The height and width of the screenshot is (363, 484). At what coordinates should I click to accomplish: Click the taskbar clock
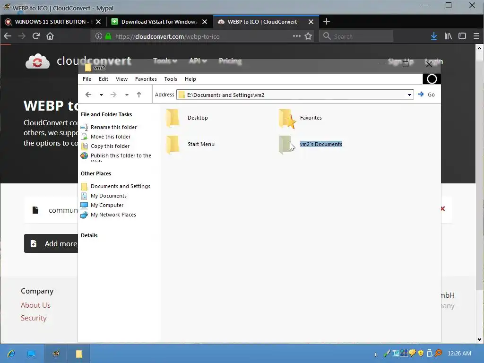pos(459,354)
